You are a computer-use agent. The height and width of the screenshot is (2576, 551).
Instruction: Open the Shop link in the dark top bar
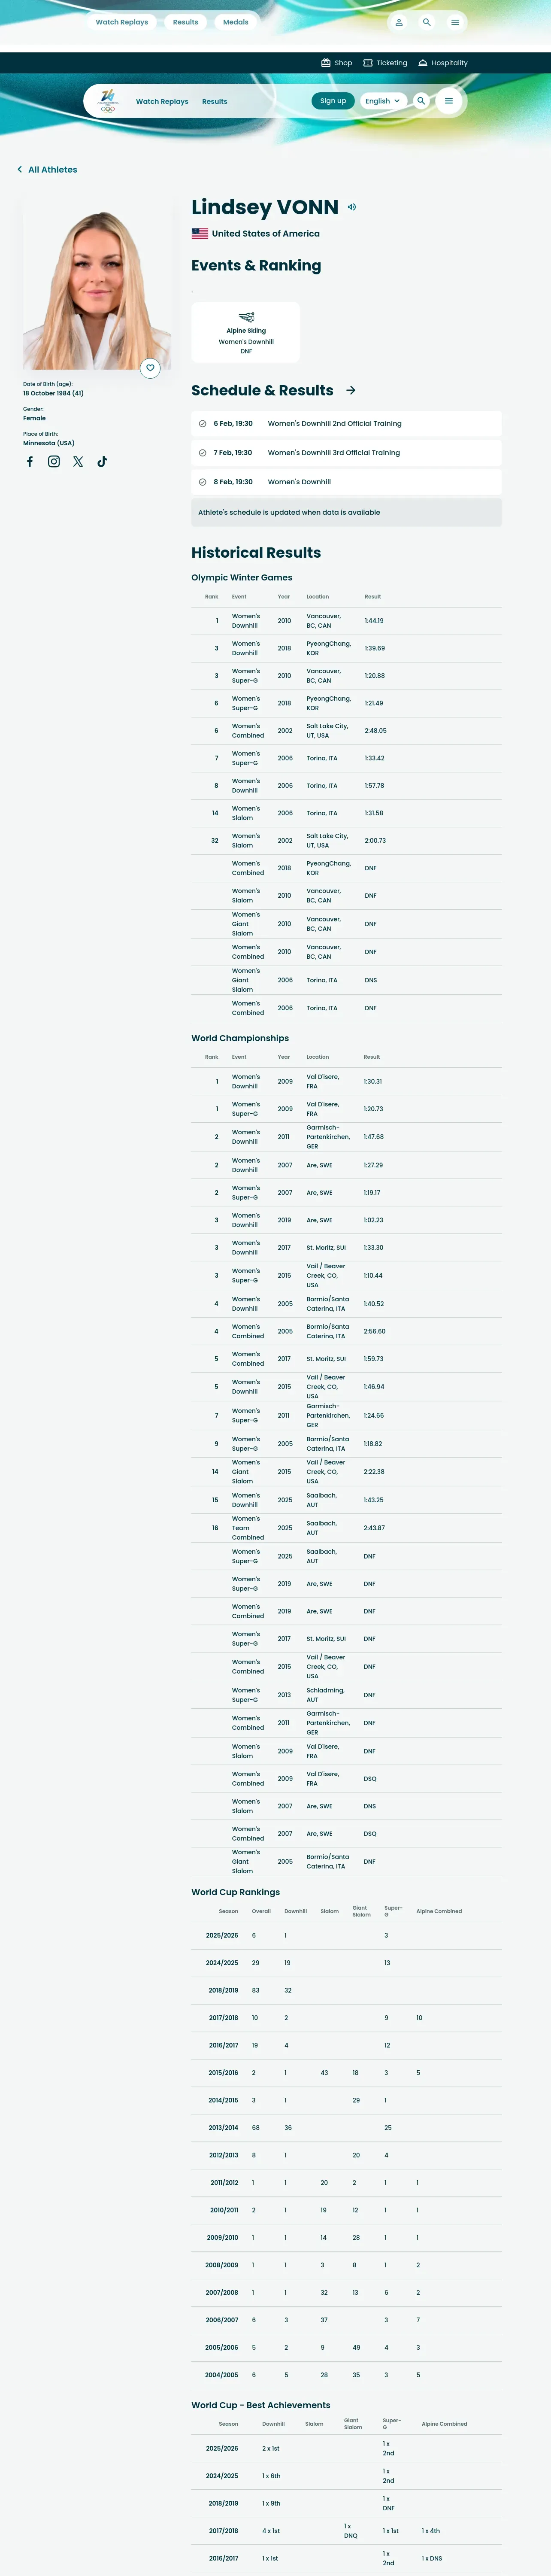click(x=336, y=63)
